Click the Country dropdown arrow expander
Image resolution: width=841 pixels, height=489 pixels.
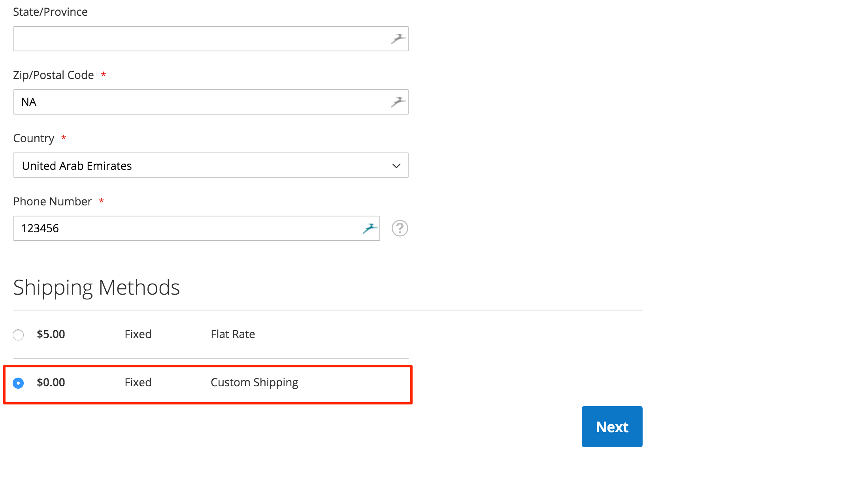(x=396, y=166)
